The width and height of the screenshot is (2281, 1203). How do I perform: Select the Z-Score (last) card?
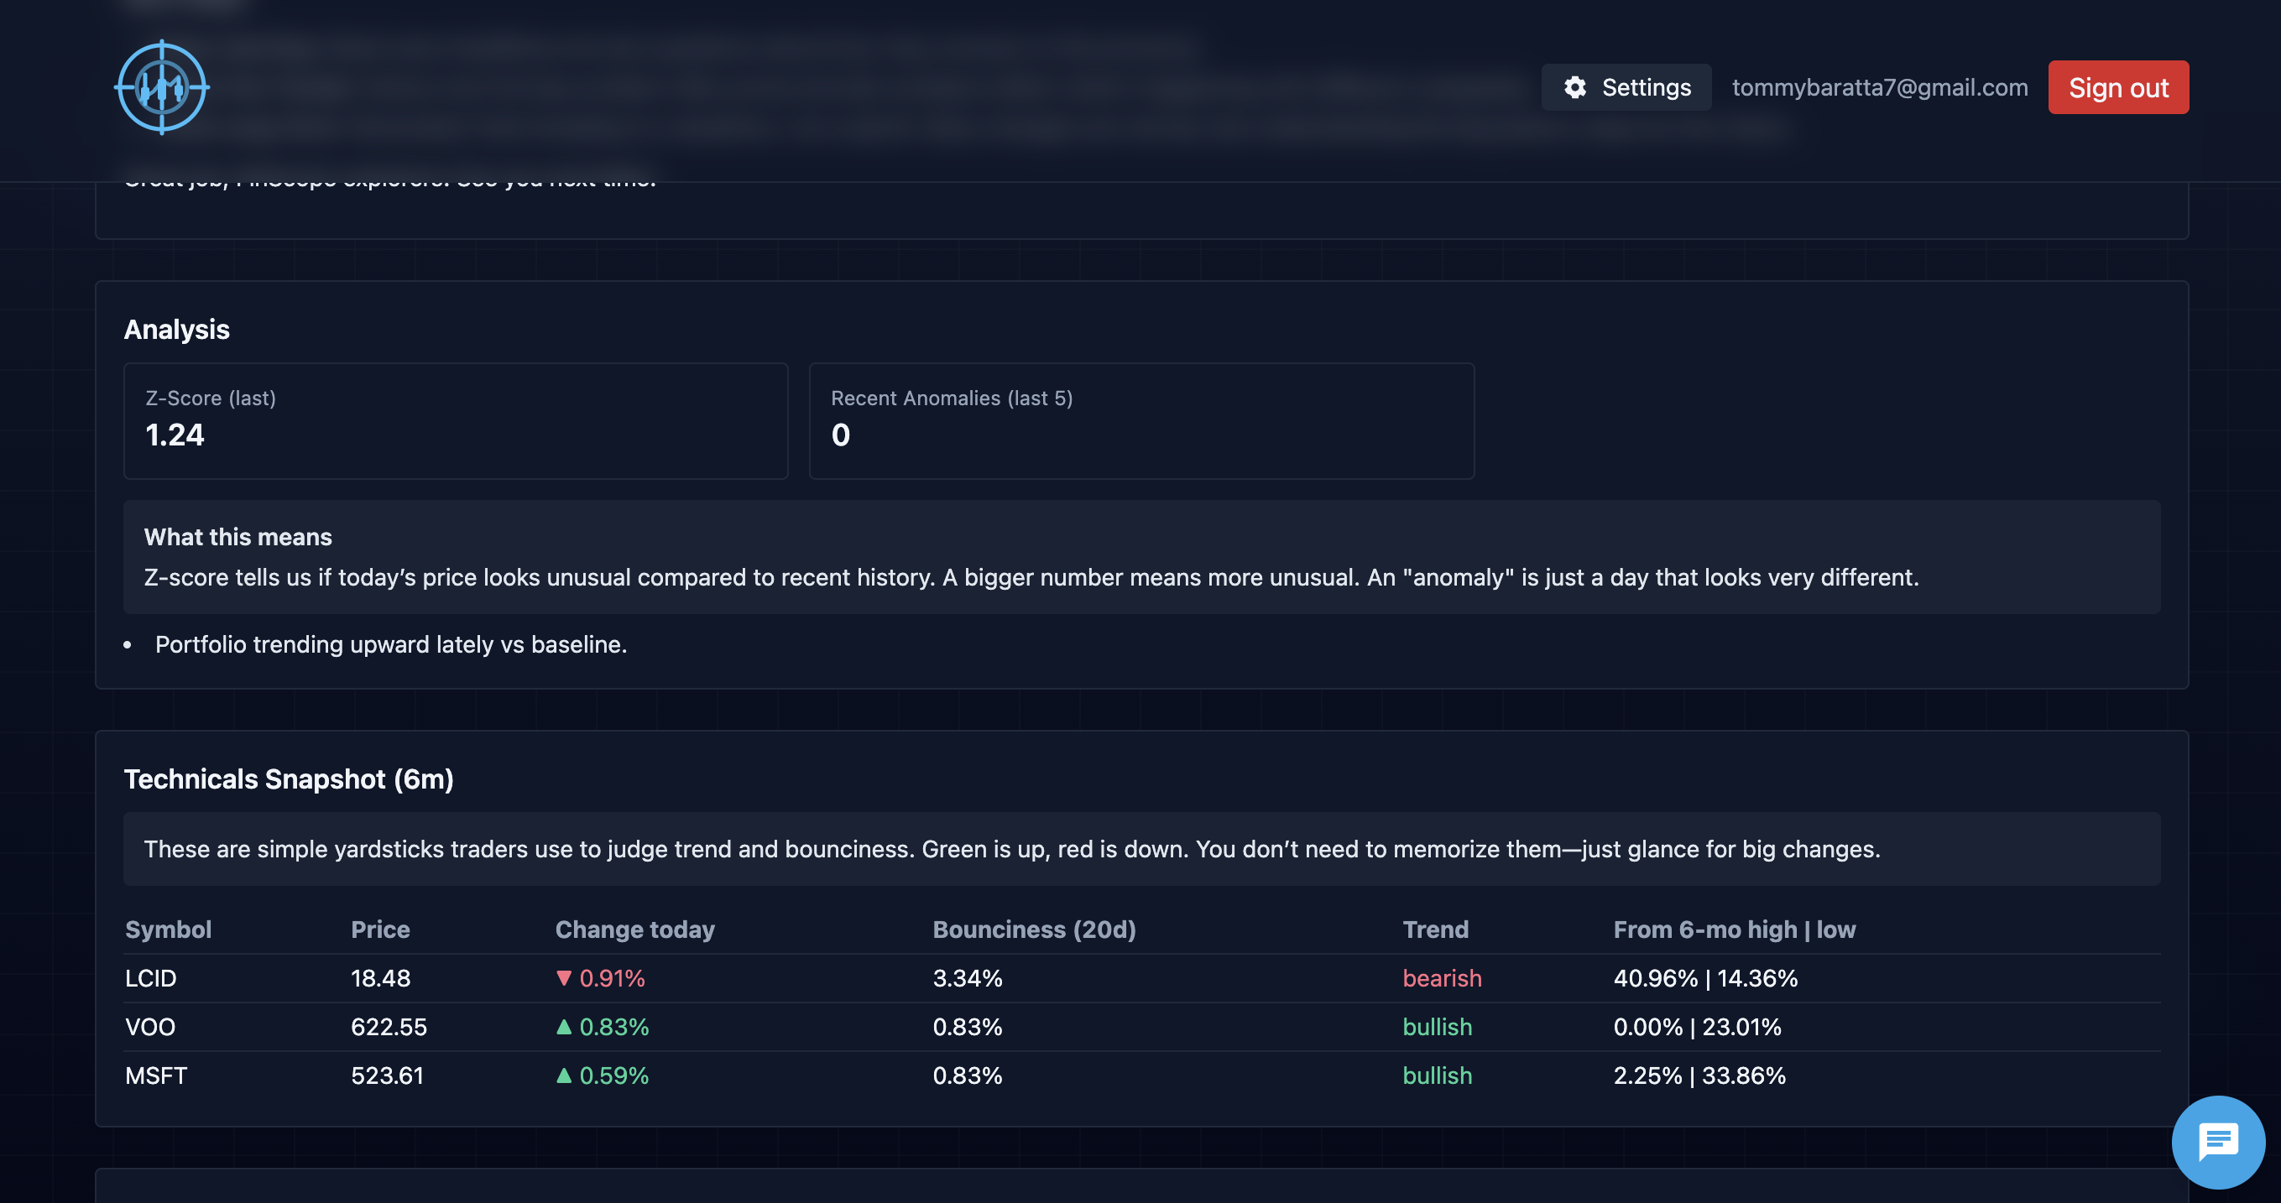[455, 420]
